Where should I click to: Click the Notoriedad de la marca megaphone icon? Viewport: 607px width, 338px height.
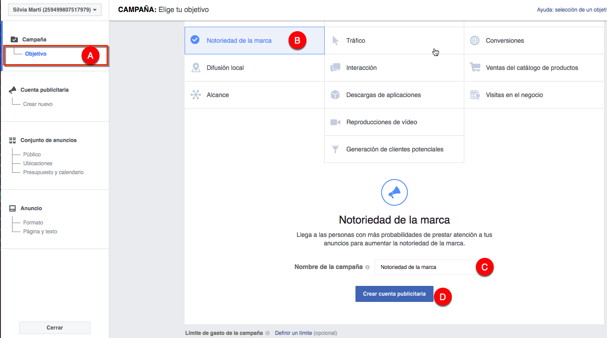(x=394, y=192)
